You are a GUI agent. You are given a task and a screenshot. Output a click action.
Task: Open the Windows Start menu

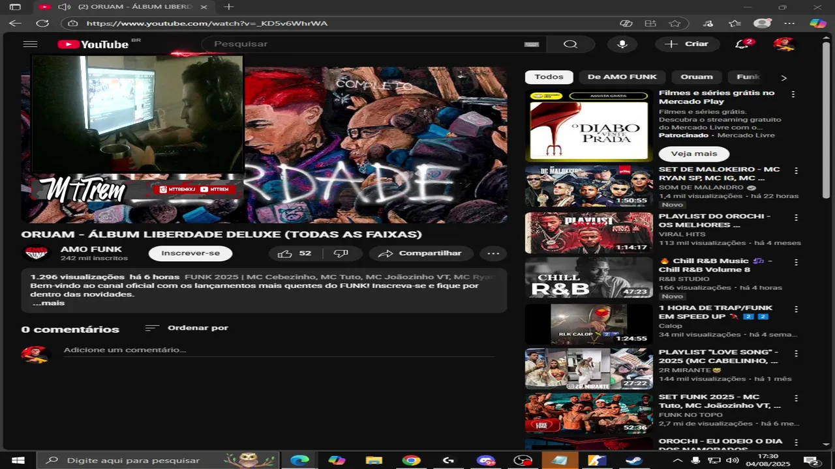pos(18,461)
